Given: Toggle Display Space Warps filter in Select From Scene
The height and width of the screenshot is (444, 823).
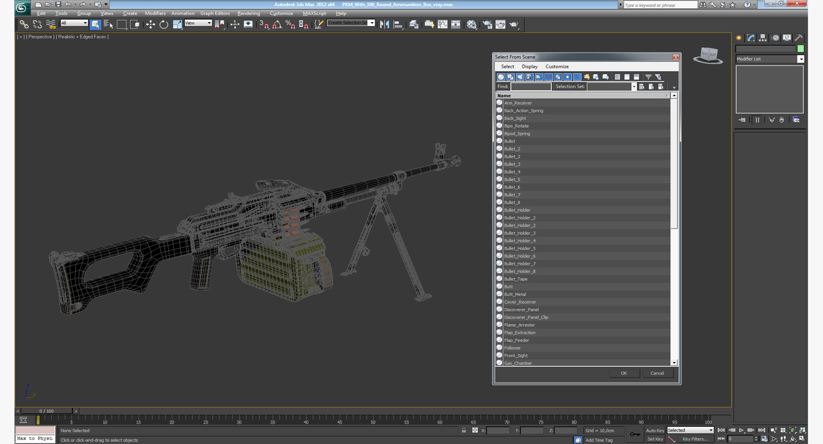Looking at the screenshot, I should click(548, 77).
